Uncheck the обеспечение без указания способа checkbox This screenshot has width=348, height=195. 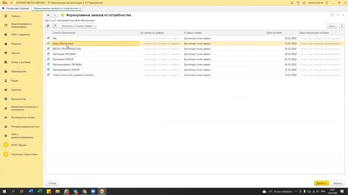tap(48, 75)
